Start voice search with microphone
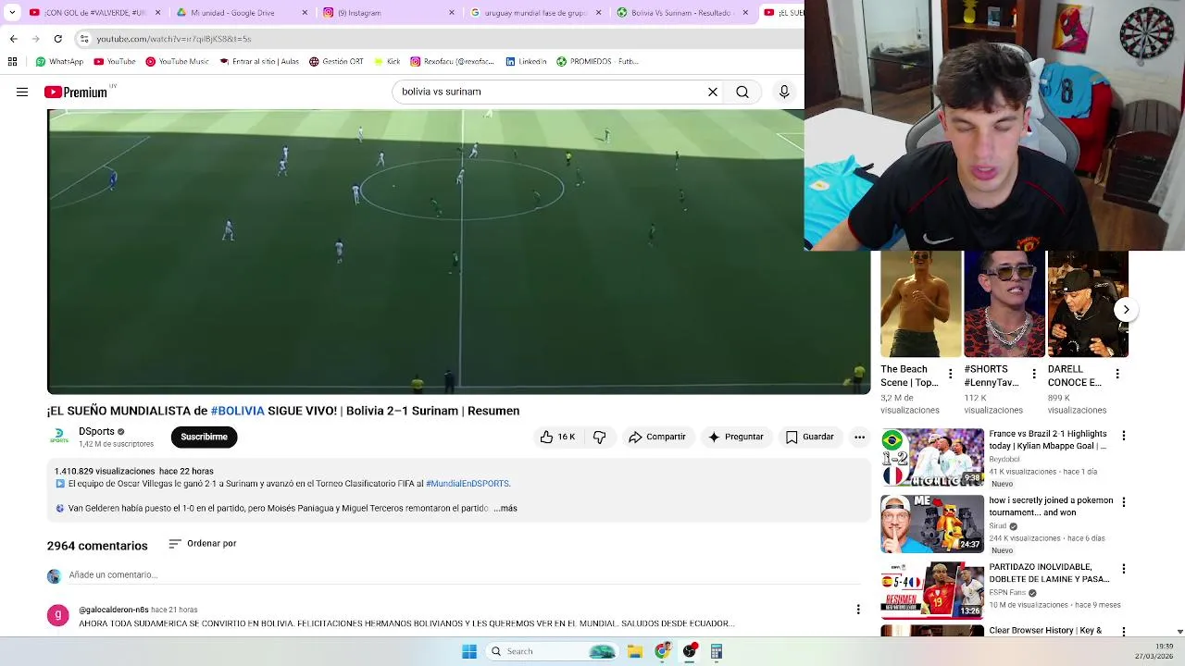 (784, 92)
